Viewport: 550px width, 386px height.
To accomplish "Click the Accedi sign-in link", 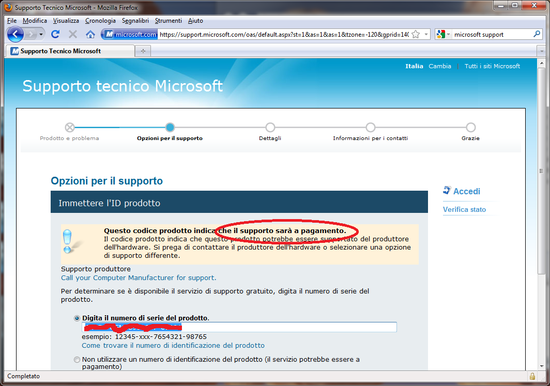I will tap(466, 191).
